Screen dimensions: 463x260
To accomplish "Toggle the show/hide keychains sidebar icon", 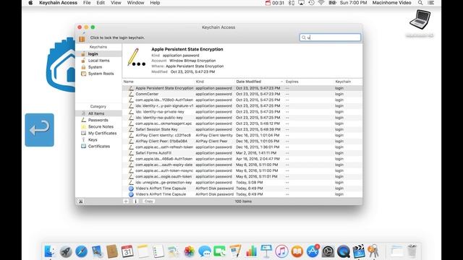I will pos(80,201).
